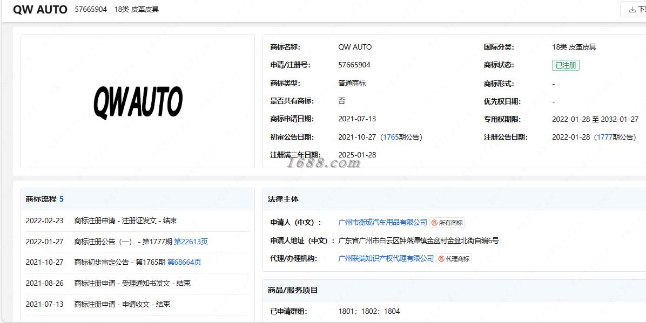Screen dimensions: 646x323
Task: Click the 注册满三年日期 value 2025-01-28
Action: [357, 155]
